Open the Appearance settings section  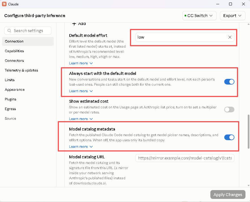pyautogui.click(x=28, y=90)
